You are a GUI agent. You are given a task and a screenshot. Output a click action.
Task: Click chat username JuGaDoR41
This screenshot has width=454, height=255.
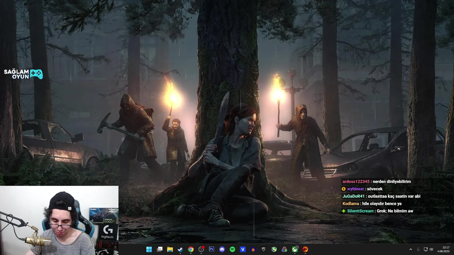click(x=354, y=196)
